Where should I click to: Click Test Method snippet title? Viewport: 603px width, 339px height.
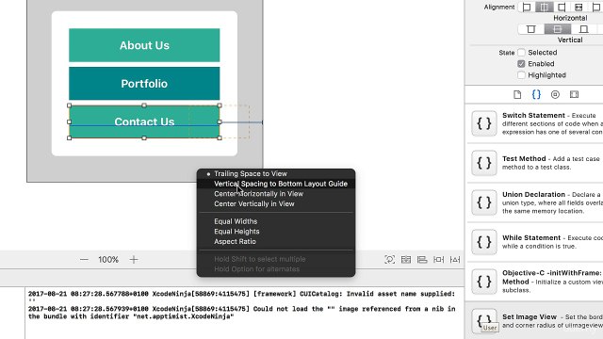point(524,159)
